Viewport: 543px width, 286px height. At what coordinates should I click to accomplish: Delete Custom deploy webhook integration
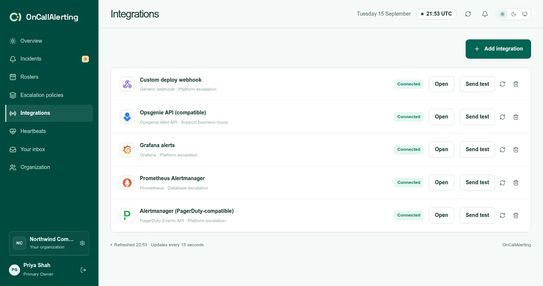pos(516,84)
